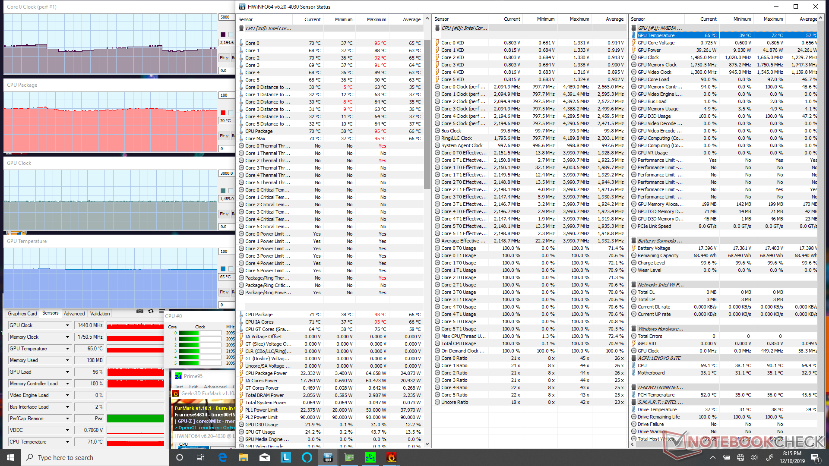Open Mail app from taskbar

(x=265, y=457)
